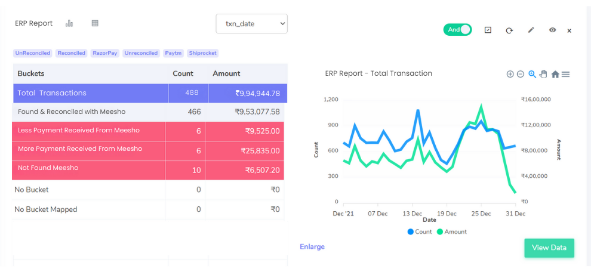
Task: Zoom out on chart with minus icon
Action: (x=521, y=74)
